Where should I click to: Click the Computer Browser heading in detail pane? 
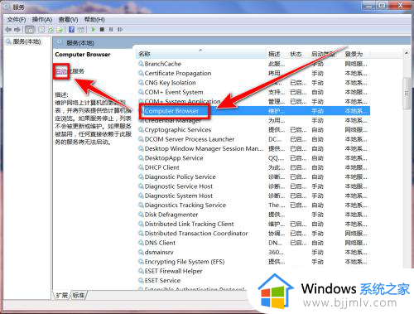pyautogui.click(x=83, y=55)
